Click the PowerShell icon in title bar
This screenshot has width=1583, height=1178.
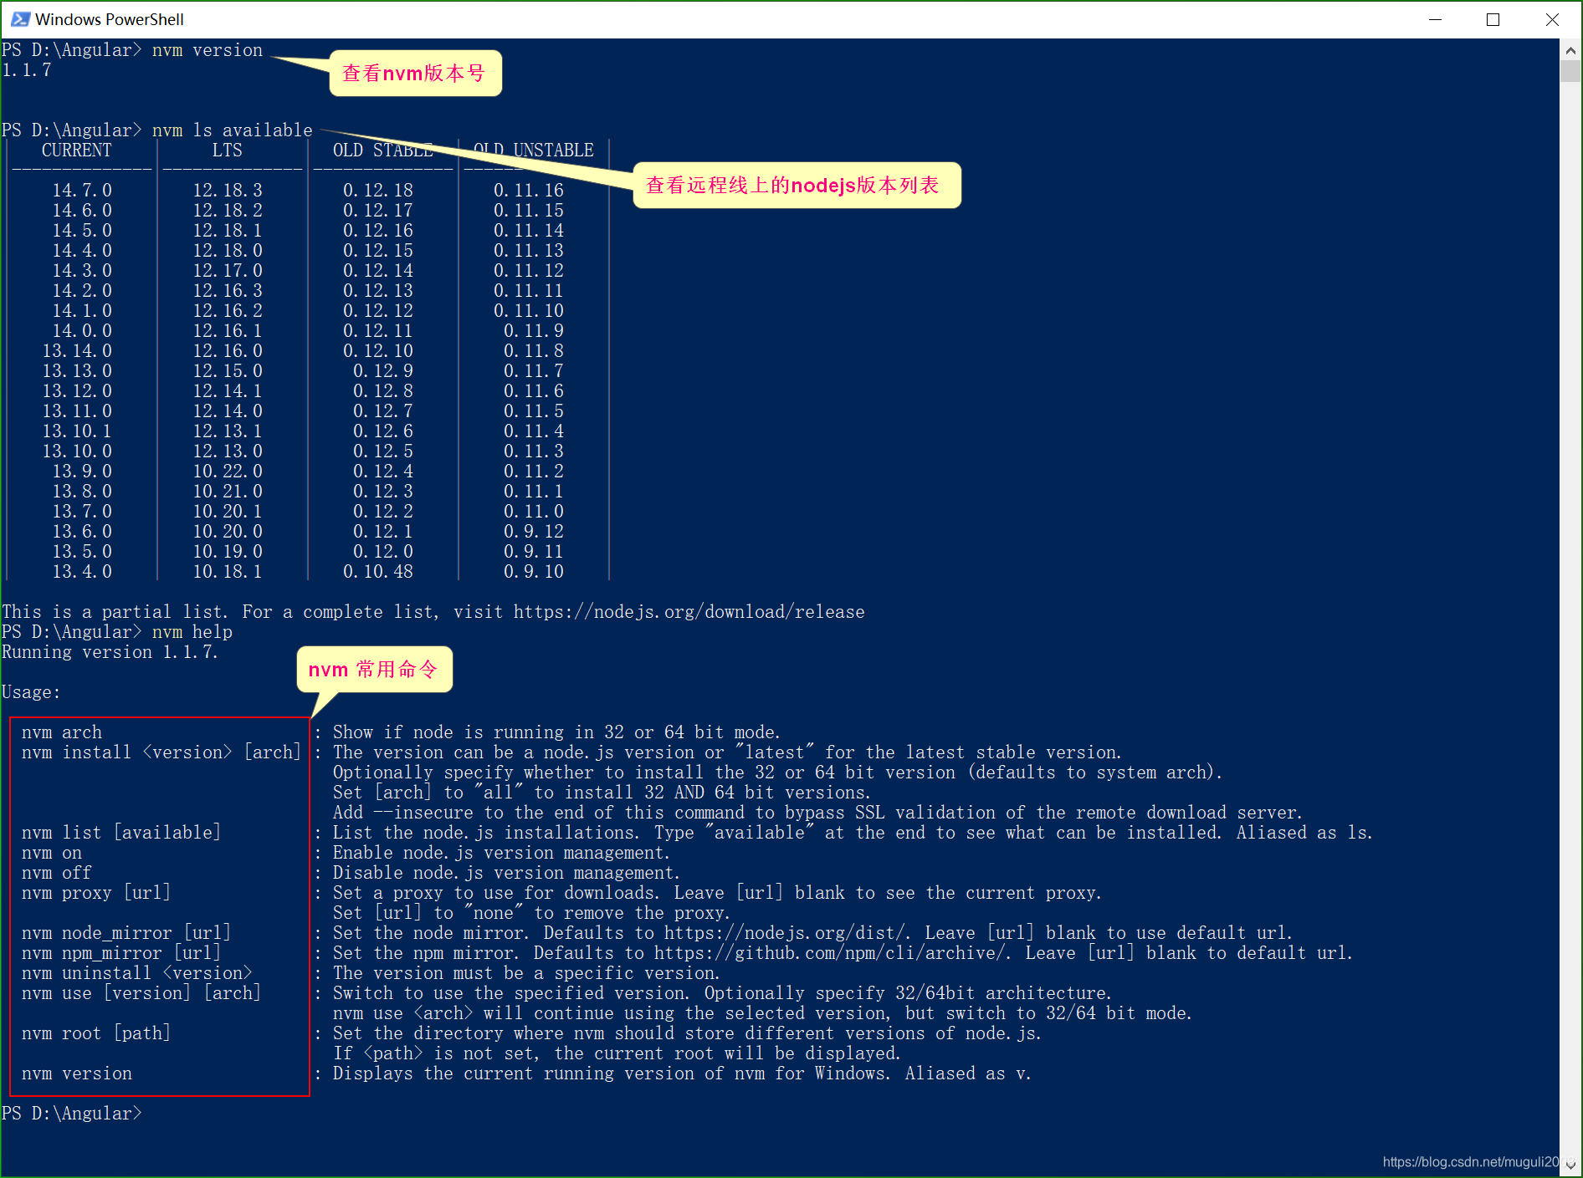[19, 18]
